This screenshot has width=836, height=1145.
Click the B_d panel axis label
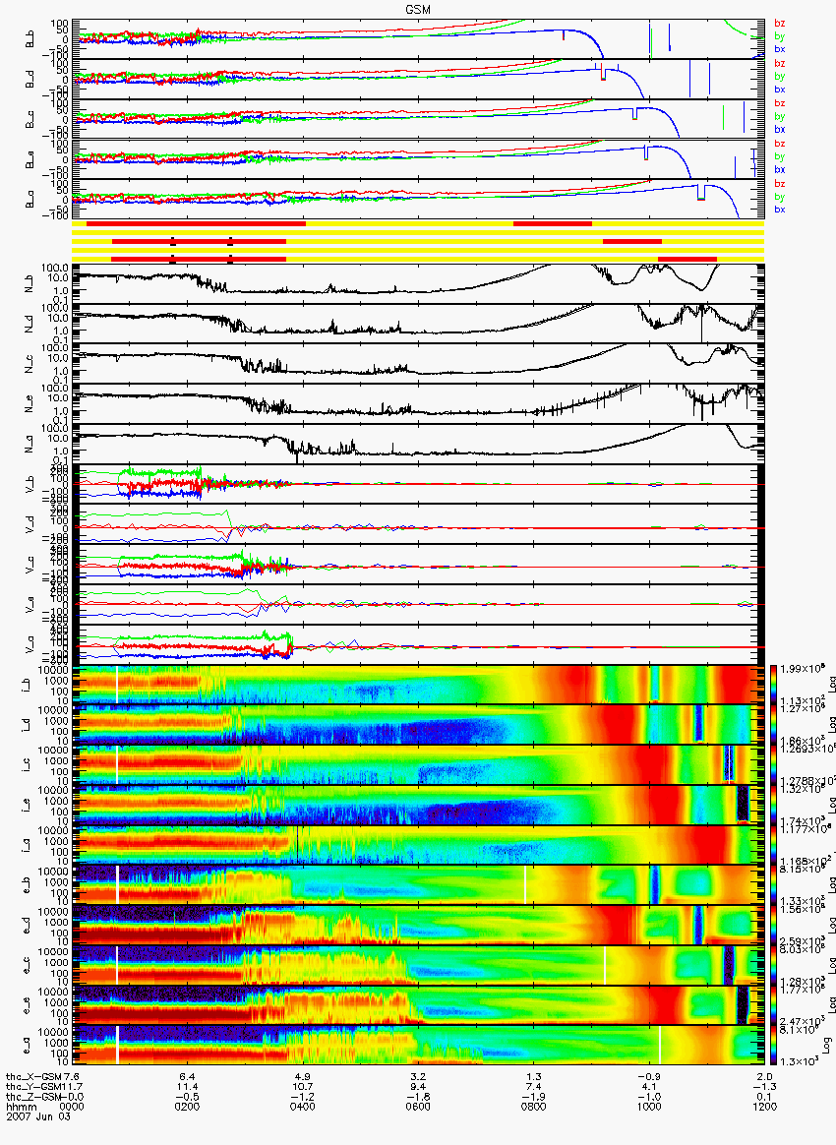coord(30,79)
